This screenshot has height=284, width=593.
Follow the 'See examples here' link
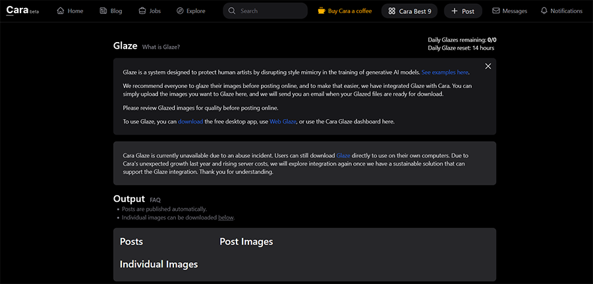[445, 72]
